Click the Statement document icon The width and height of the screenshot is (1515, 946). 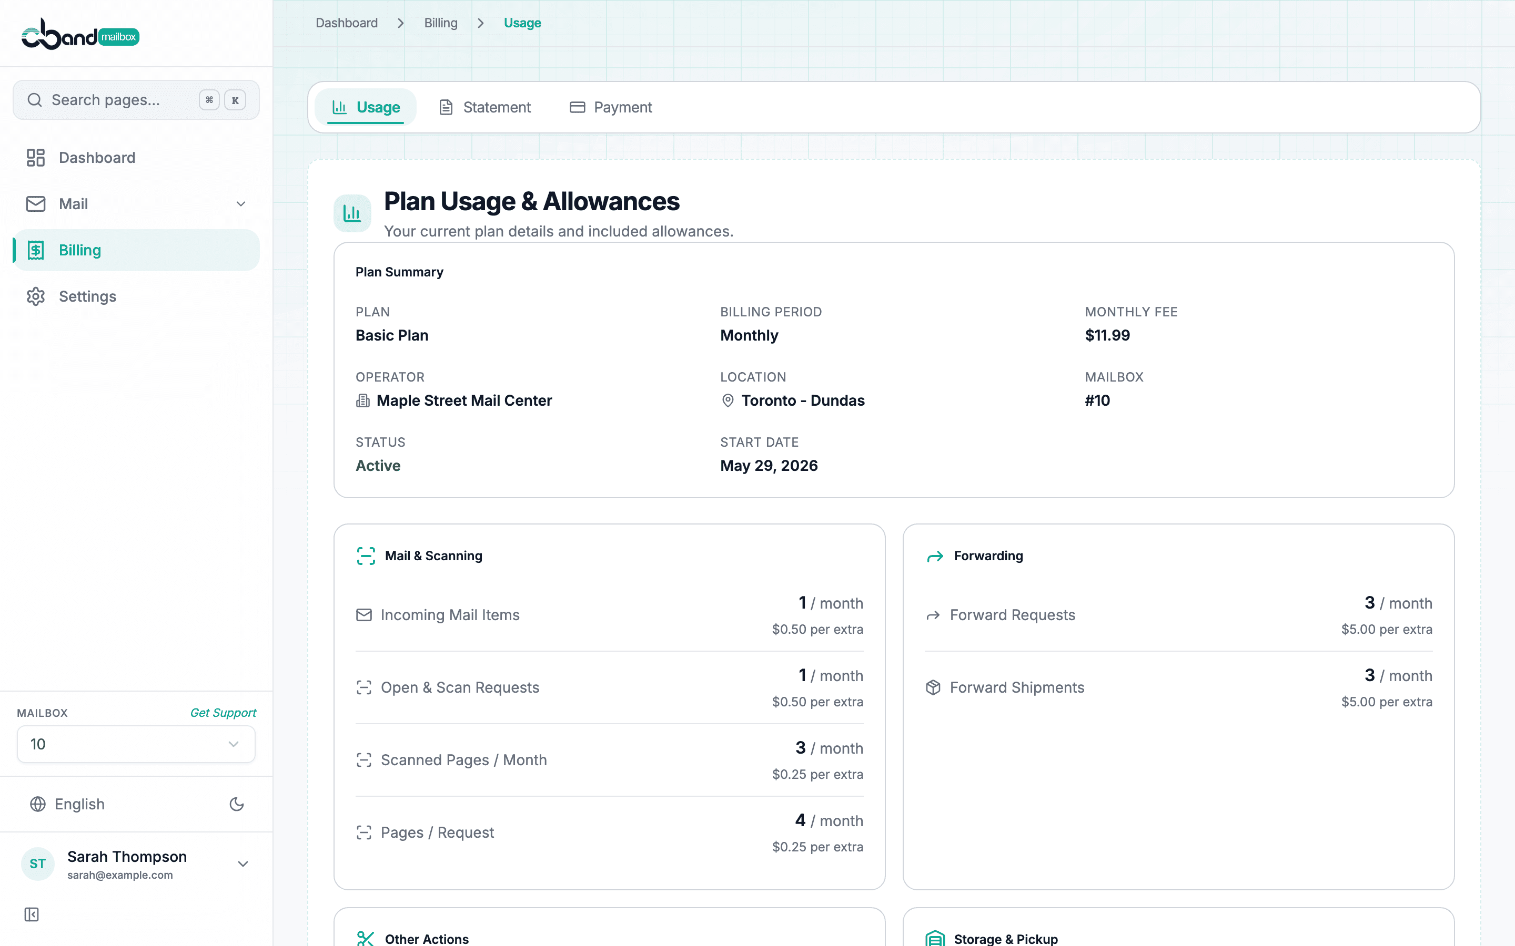[446, 107]
